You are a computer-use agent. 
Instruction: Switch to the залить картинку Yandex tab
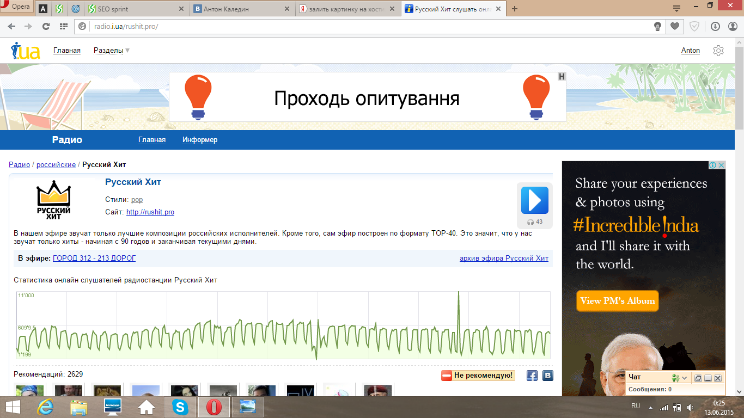tap(347, 9)
